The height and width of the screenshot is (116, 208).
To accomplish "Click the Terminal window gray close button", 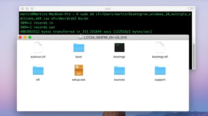I will point(22,9).
